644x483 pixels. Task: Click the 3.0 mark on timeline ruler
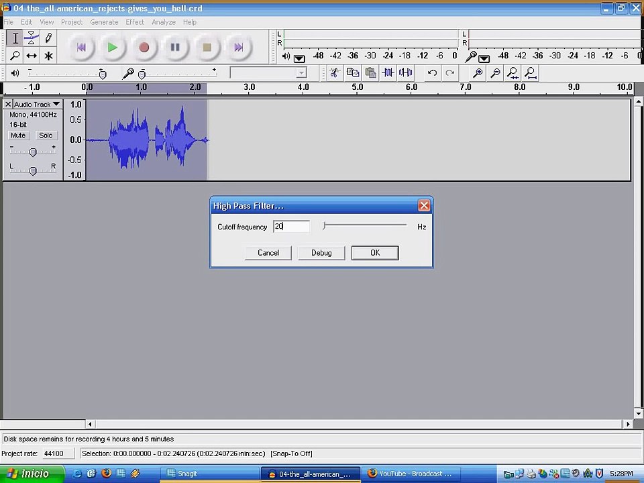pos(249,87)
